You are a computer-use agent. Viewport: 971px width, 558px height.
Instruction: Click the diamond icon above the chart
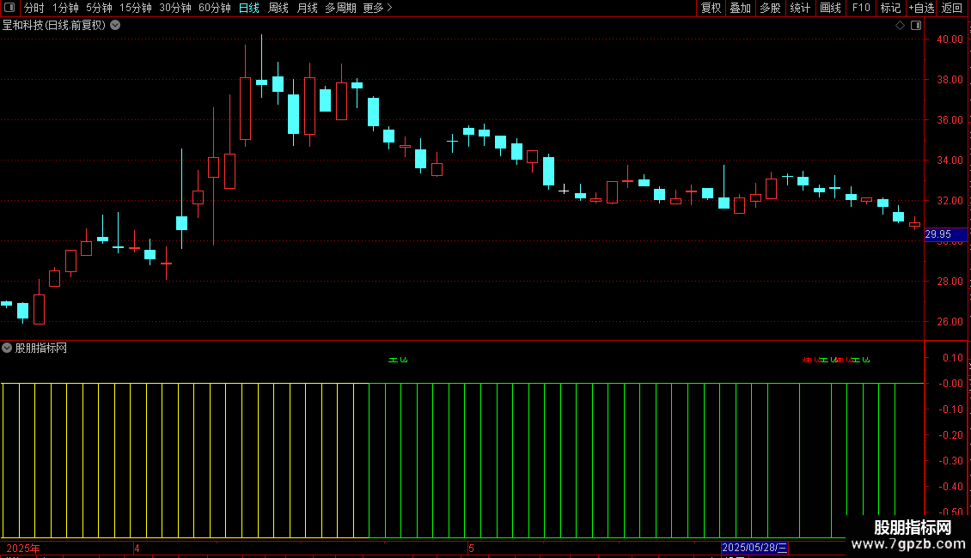(900, 26)
